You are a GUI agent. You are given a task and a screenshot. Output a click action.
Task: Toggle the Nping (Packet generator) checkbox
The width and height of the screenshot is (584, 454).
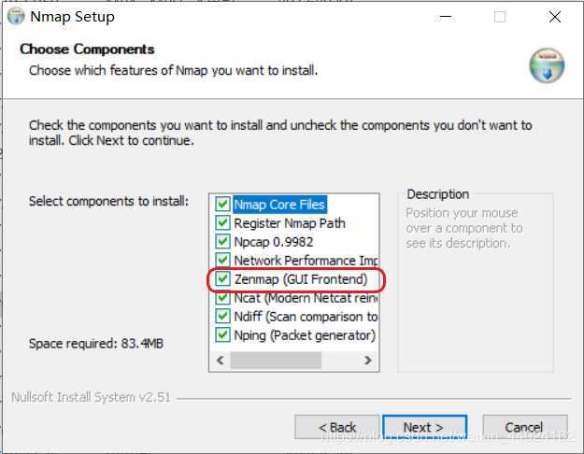coord(222,334)
